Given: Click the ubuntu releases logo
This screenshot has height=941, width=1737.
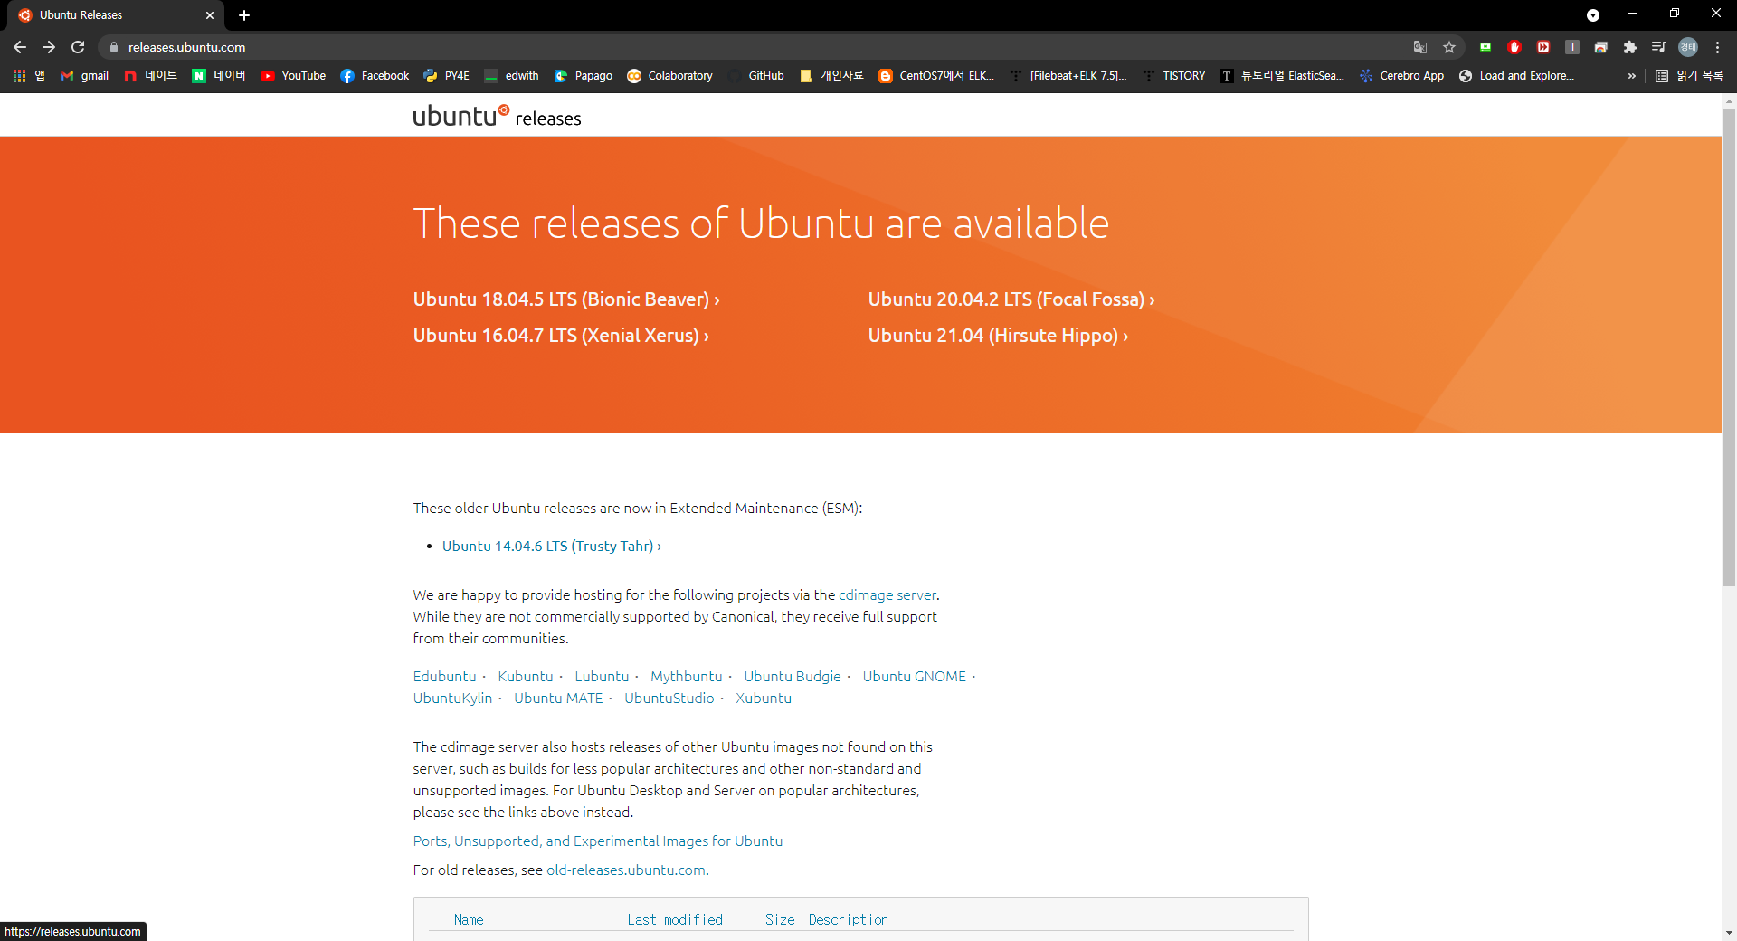Looking at the screenshot, I should tap(497, 117).
